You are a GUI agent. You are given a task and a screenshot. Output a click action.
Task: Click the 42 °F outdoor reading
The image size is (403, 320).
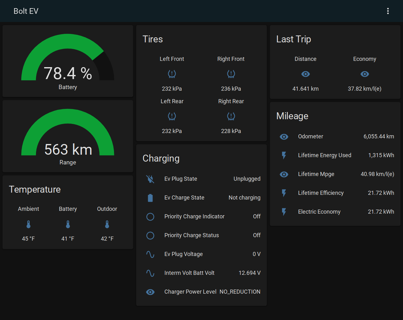pos(107,239)
